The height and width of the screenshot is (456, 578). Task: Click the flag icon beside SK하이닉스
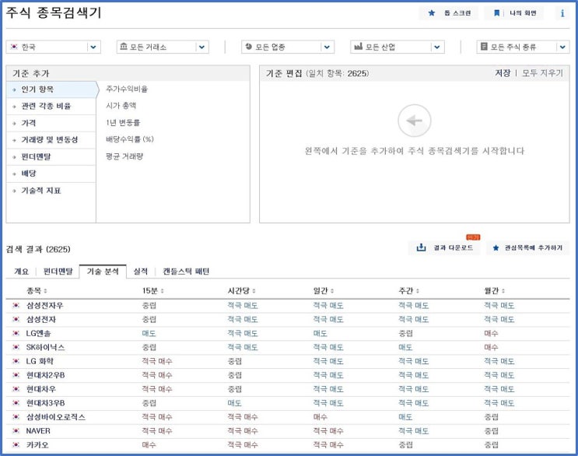click(16, 347)
